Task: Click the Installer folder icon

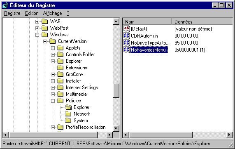Action: pyautogui.click(x=60, y=81)
